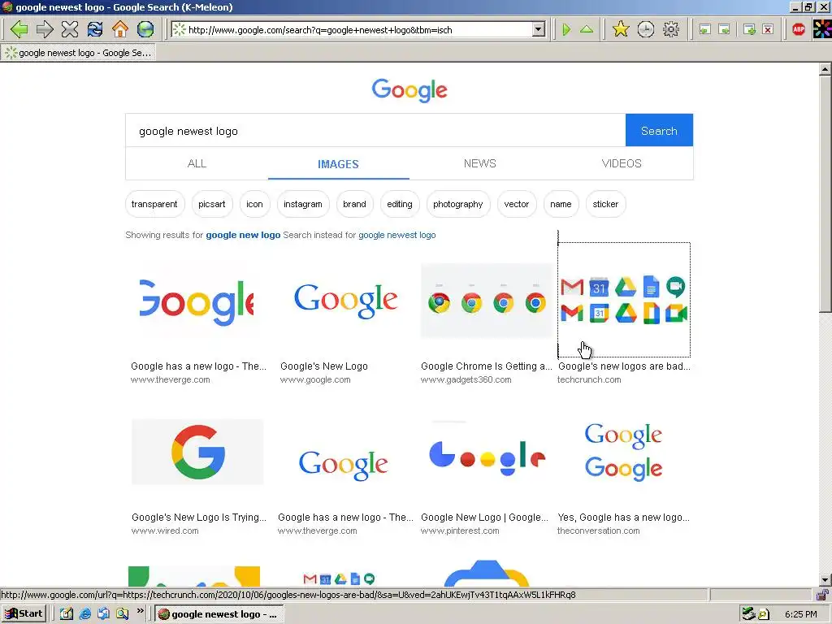
Task: Open bookmarks with the star icon
Action: click(620, 29)
